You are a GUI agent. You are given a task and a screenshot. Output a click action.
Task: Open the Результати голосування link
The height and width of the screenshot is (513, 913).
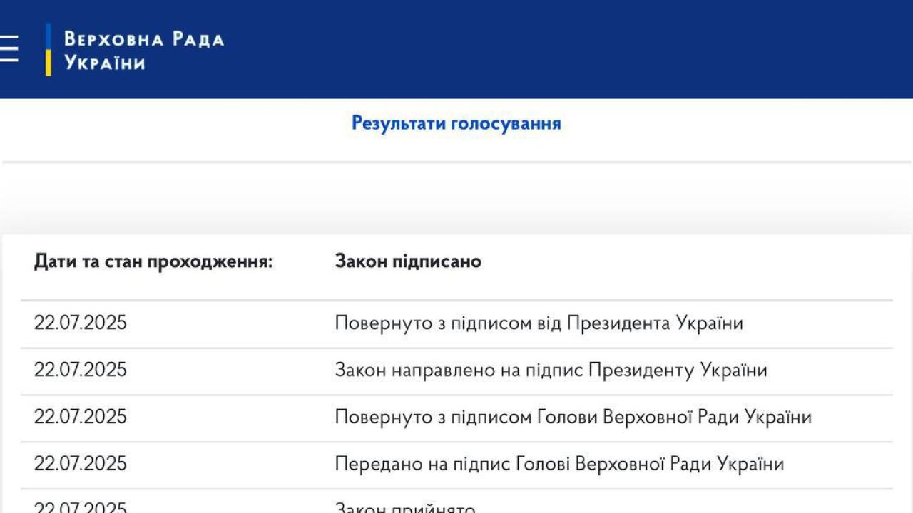point(456,123)
